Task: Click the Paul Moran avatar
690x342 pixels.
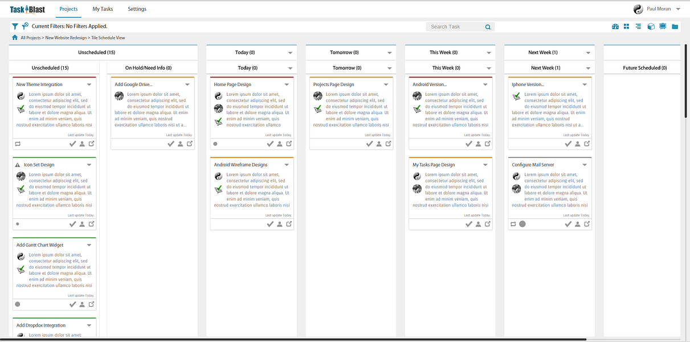Action: pyautogui.click(x=638, y=9)
